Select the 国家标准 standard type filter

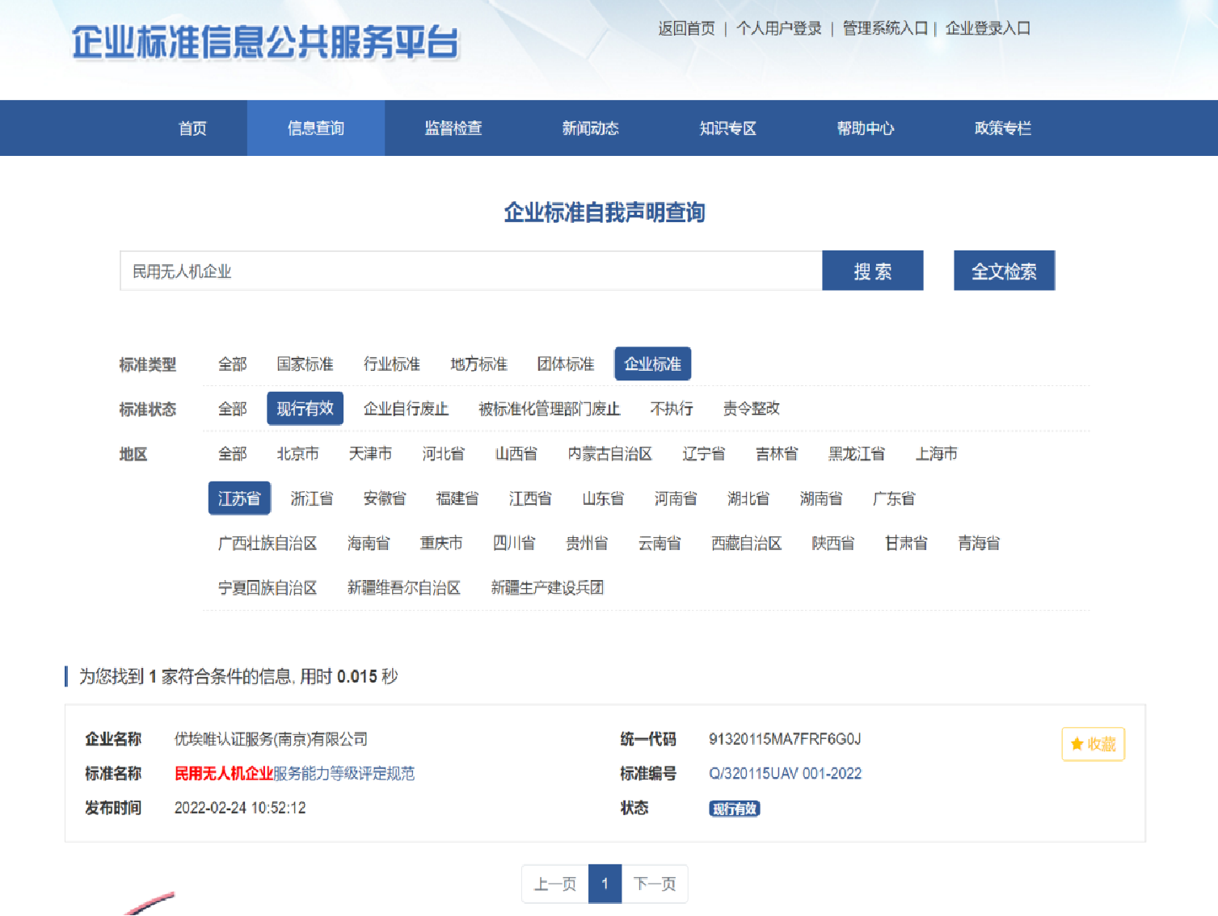pyautogui.click(x=305, y=363)
